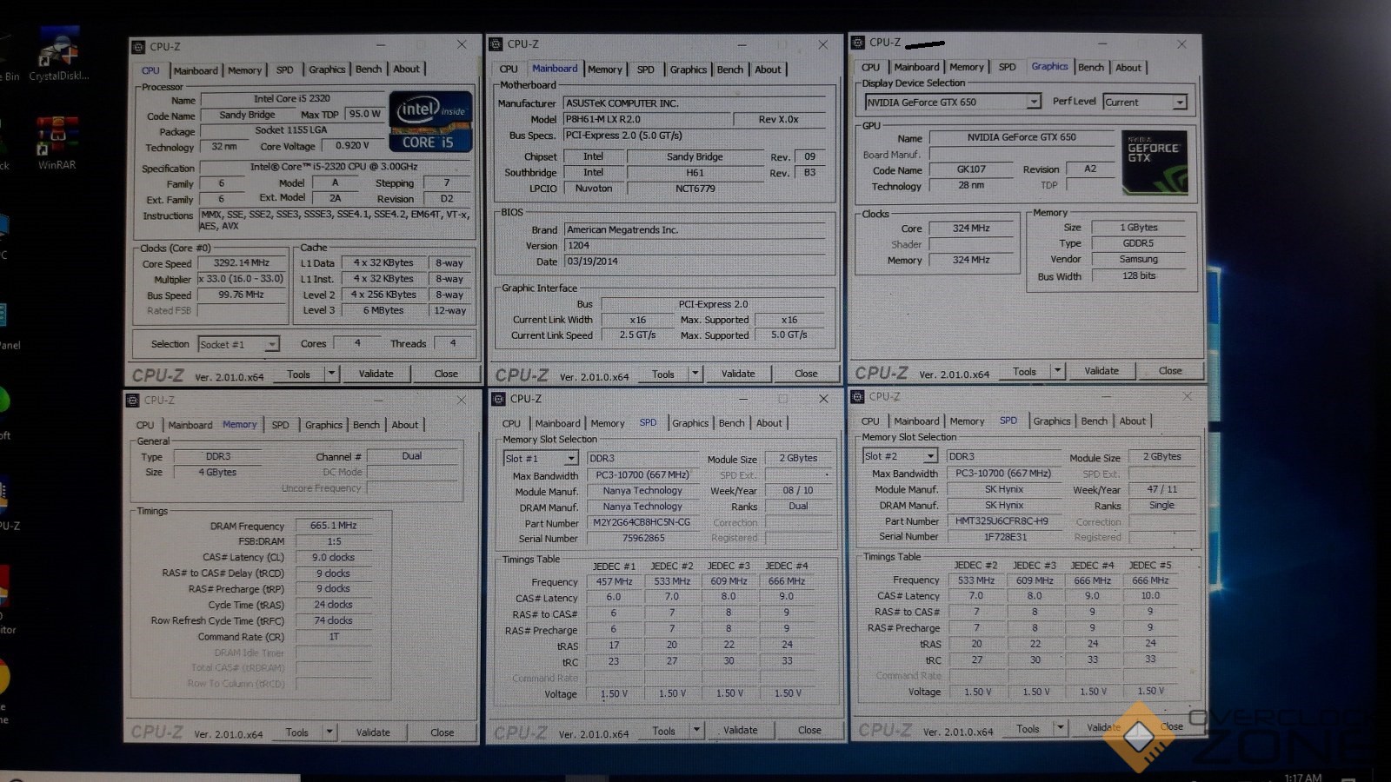The height and width of the screenshot is (782, 1391).
Task: Click CPU-Z title icon in Memory window
Action: pyautogui.click(x=133, y=401)
